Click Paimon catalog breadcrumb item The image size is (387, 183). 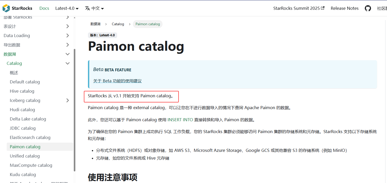(148, 24)
